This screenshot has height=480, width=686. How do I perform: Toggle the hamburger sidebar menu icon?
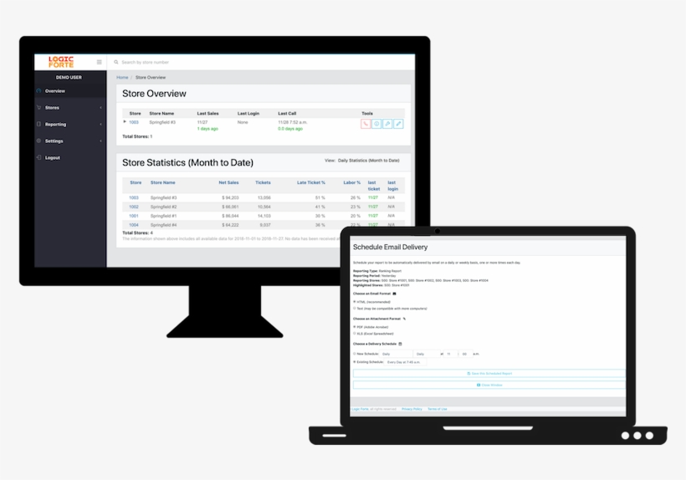[x=100, y=62]
